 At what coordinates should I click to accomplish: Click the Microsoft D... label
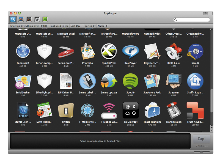(x=23, y=34)
